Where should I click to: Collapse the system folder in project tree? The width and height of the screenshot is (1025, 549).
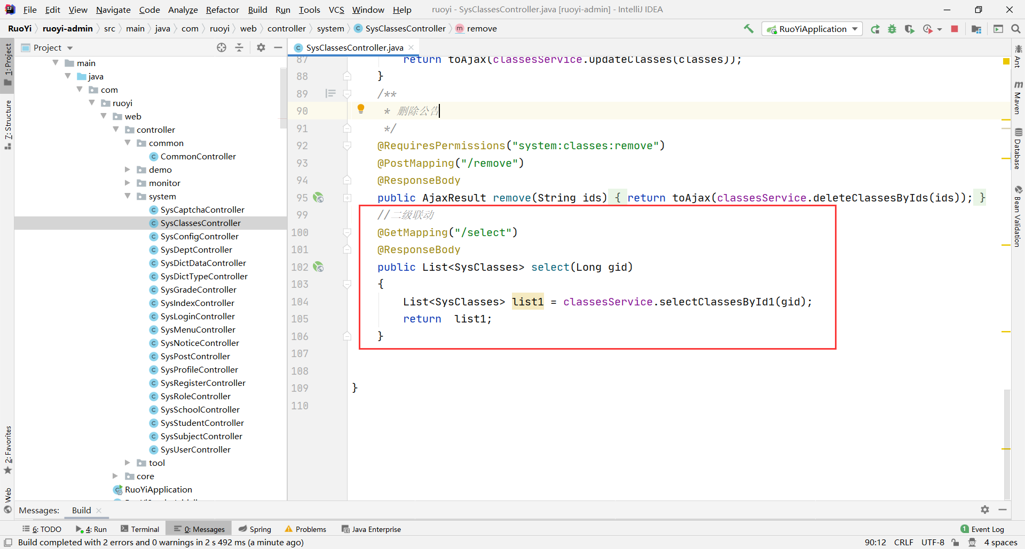pyautogui.click(x=128, y=196)
